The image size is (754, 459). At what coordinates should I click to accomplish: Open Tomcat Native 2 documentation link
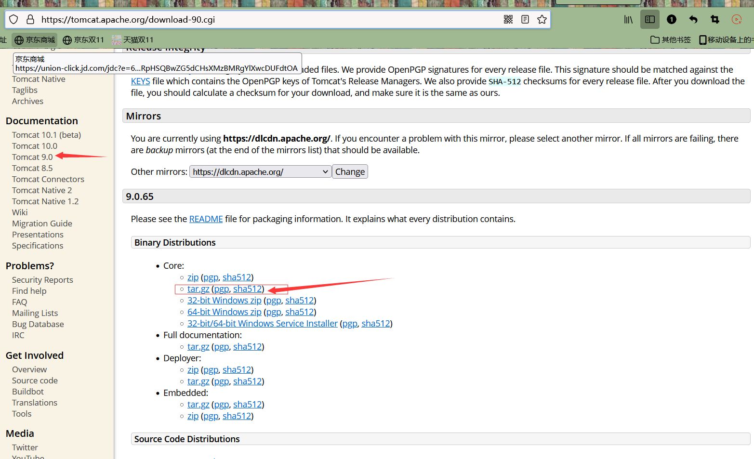pyautogui.click(x=42, y=191)
